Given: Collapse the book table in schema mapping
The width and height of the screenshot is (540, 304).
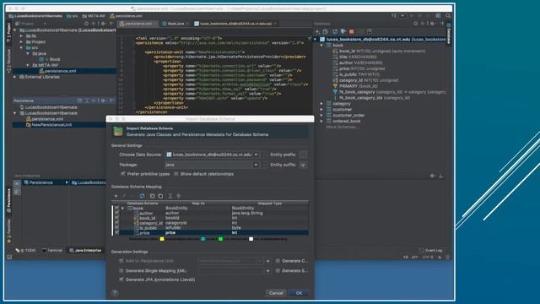Looking at the screenshot, I should (123, 209).
